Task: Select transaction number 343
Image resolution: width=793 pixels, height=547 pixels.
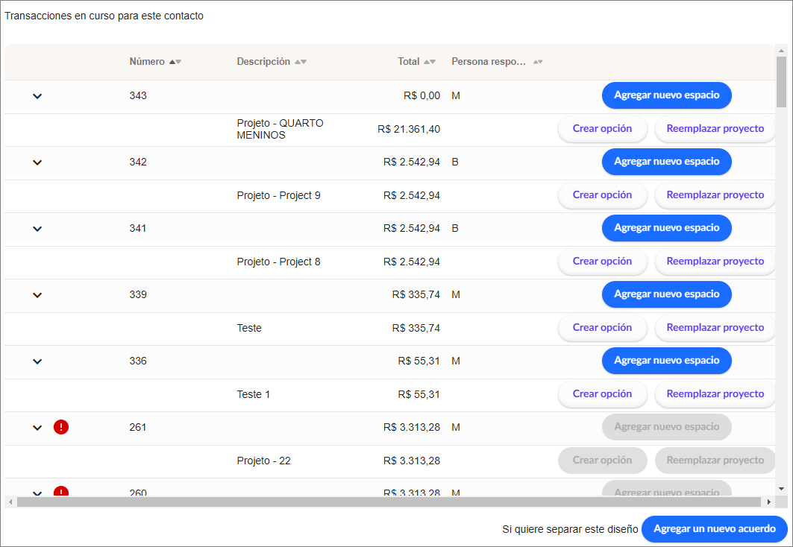Action: coord(138,95)
